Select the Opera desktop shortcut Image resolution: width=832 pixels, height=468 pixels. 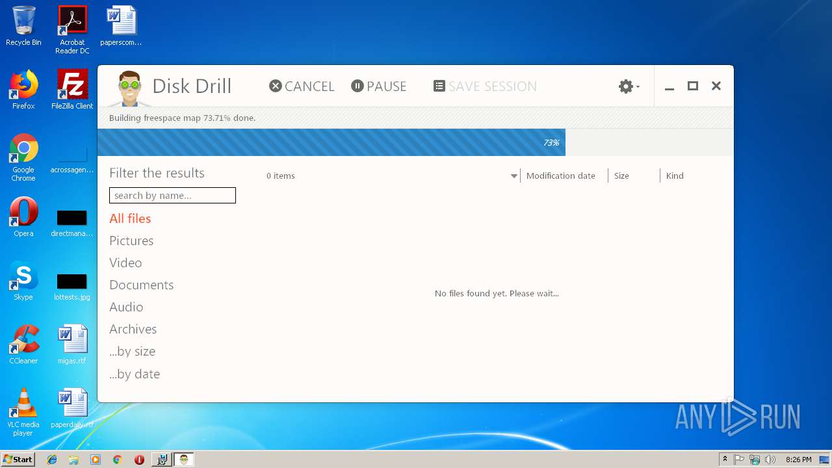pyautogui.click(x=23, y=217)
